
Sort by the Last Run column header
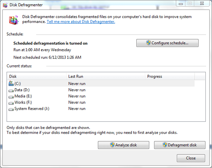106,76
